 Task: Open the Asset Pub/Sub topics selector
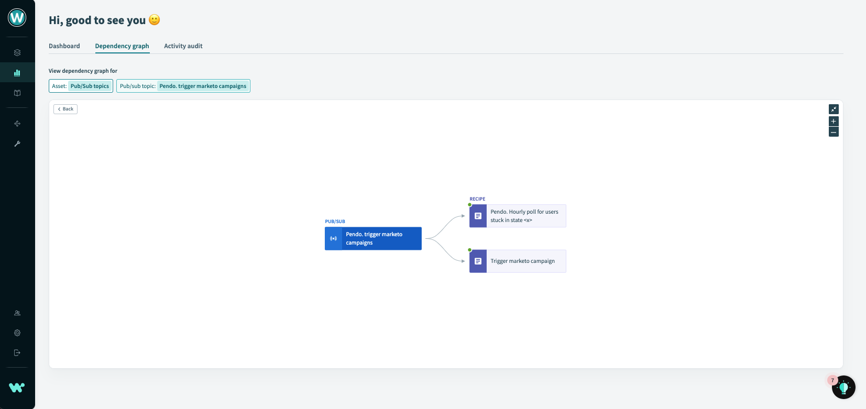tap(81, 86)
